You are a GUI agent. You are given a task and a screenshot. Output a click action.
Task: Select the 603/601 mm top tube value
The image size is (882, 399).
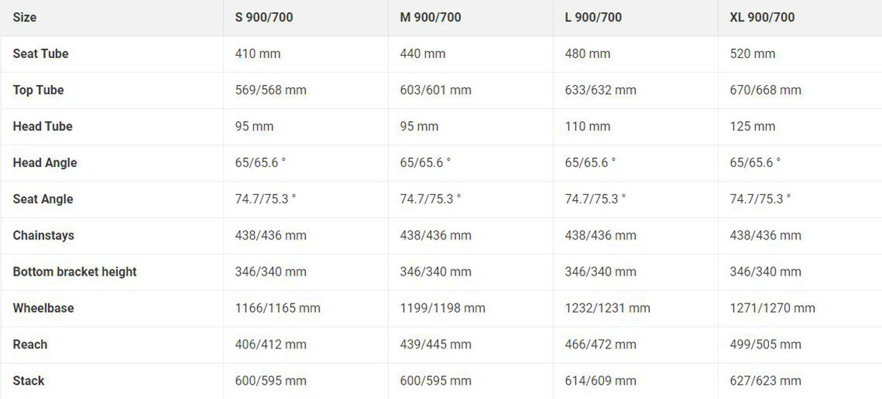436,90
